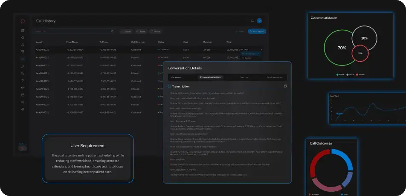Screen dimensions: 406x196
Task: Click the Reset filter button
Action: [x=155, y=31]
